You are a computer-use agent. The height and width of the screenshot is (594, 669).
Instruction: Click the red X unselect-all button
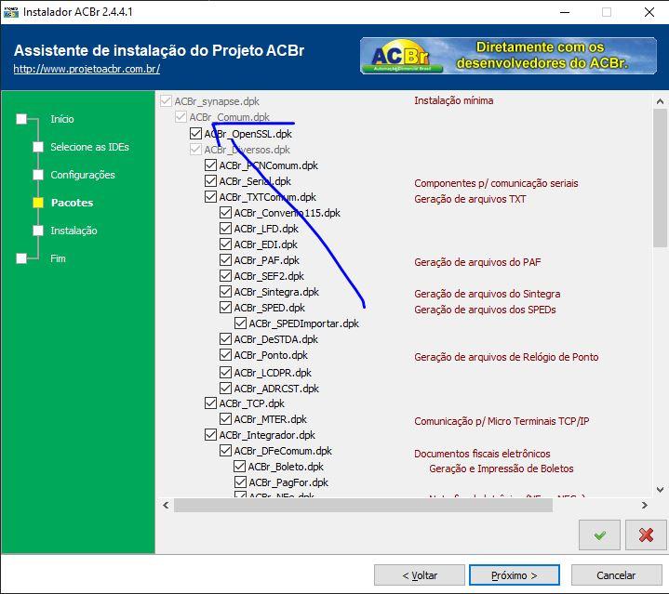coord(646,535)
